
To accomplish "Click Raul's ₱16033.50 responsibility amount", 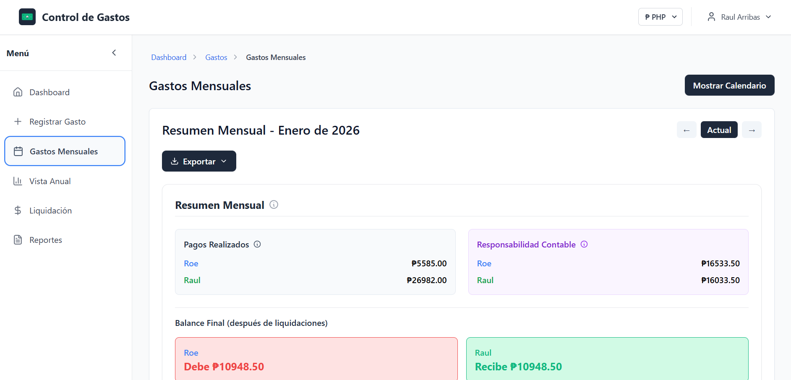I will (720, 280).
